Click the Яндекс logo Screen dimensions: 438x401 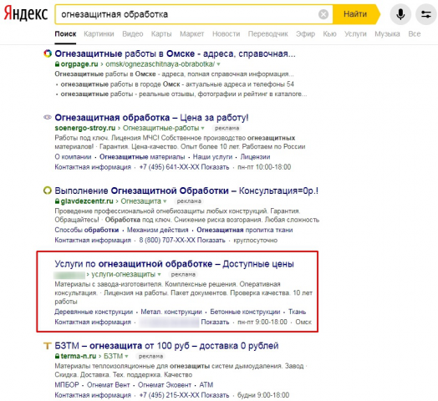pyautogui.click(x=26, y=13)
